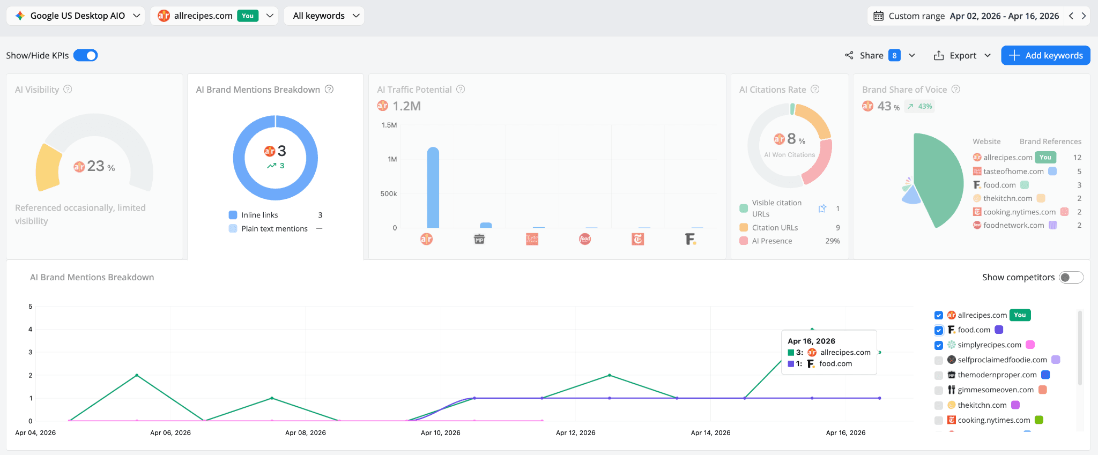Open AI Traffic Potential info tooltip icon
This screenshot has height=455, width=1098.
click(x=461, y=89)
